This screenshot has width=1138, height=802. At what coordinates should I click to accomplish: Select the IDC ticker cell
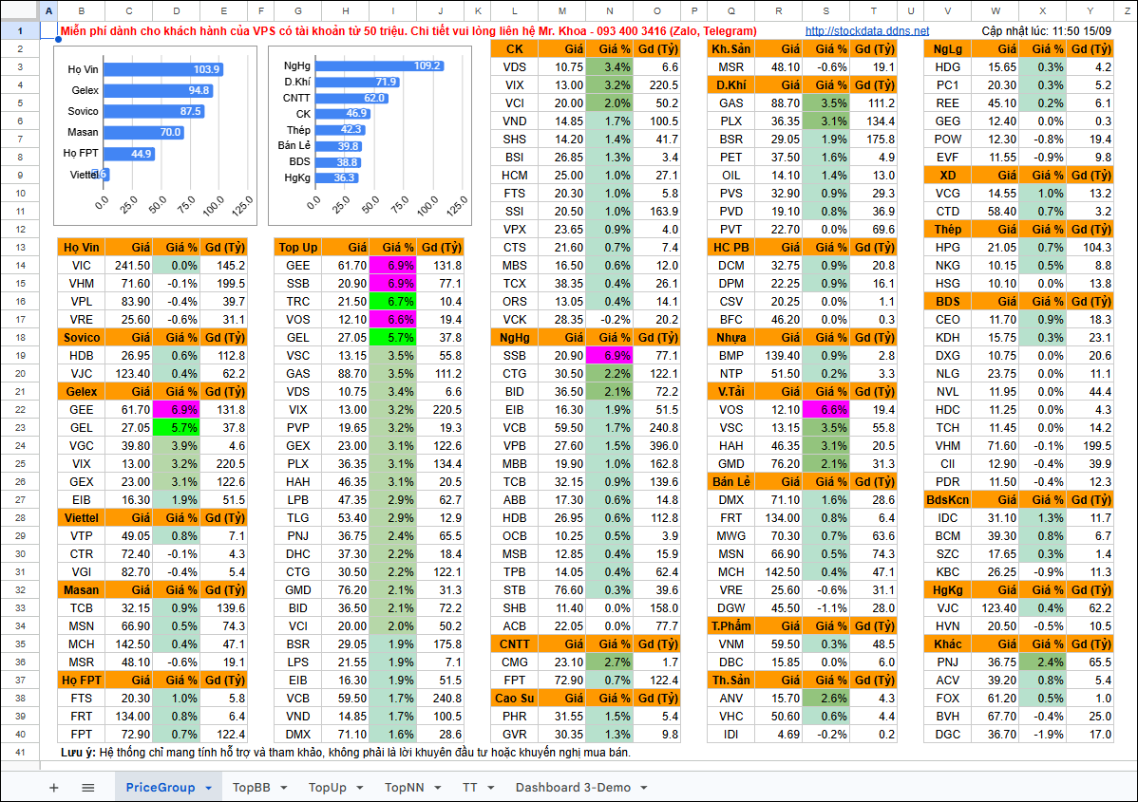tap(947, 518)
